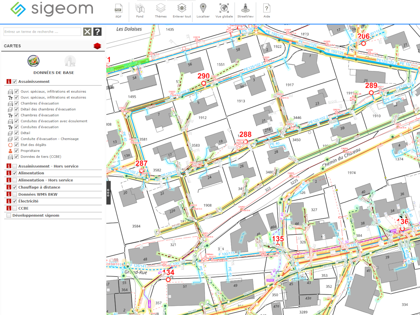
Task: Toggle the Chauffage à distance checkbox
Action: 15,187
